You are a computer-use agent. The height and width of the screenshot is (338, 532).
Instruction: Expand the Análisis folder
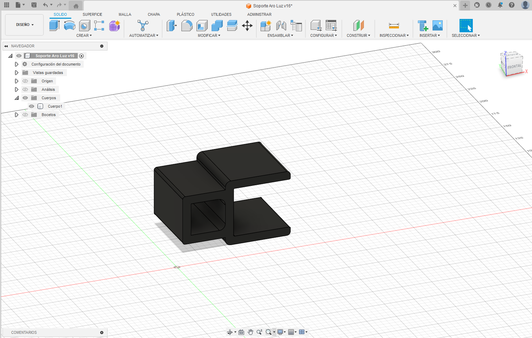pos(16,89)
